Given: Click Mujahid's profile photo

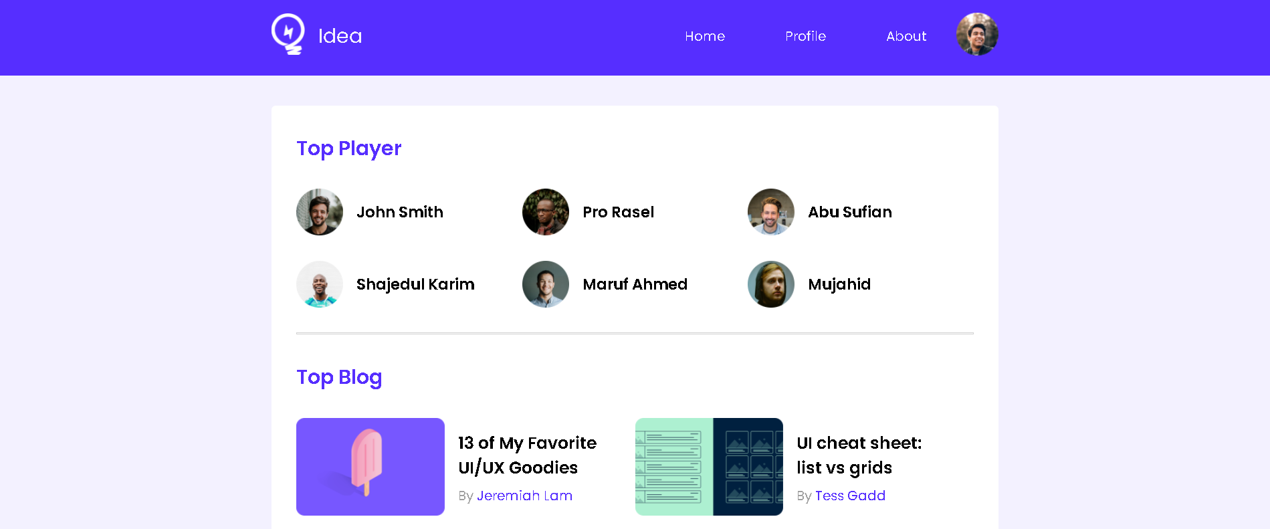Looking at the screenshot, I should 771,284.
